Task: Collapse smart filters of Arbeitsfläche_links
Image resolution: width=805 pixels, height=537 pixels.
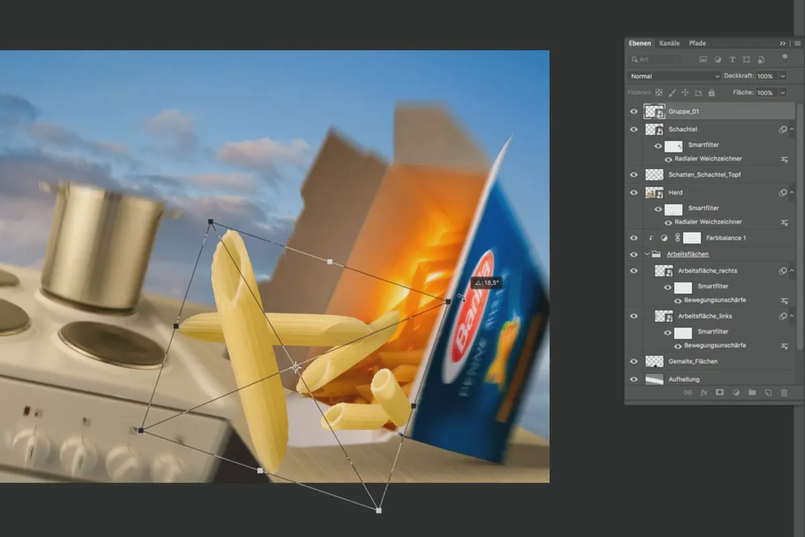Action: tap(792, 316)
